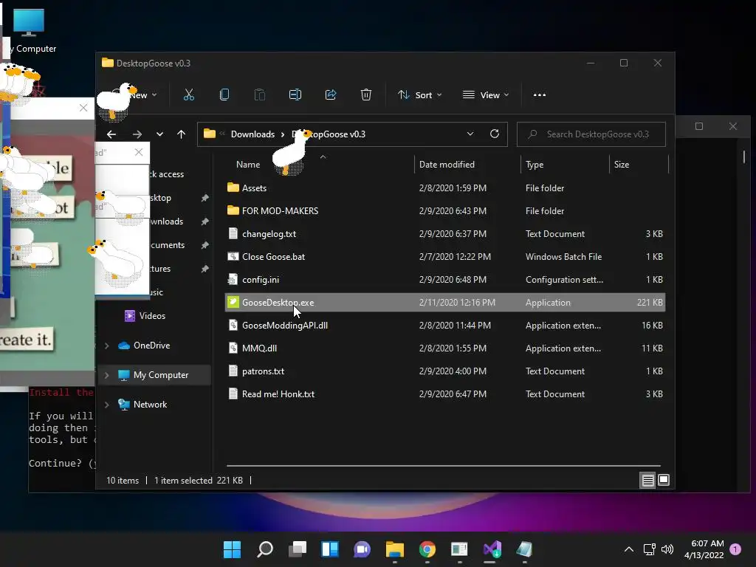Launch Google Chrome from taskbar

(x=427, y=549)
